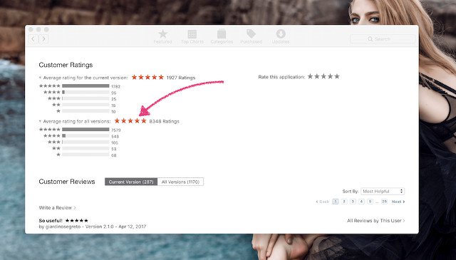This screenshot has height=260, width=456.
Task: Open the Top Charts icon
Action: pyautogui.click(x=192, y=34)
